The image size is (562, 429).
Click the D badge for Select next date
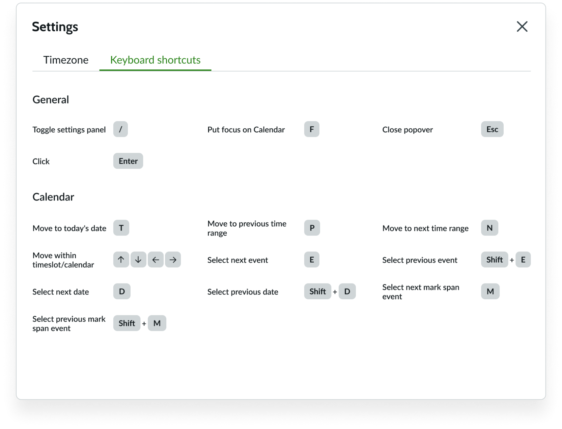click(x=121, y=292)
